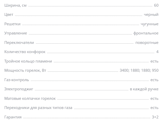The height and width of the screenshot is (123, 163).
Task: Click the burner power values "3400; 1880; 1880; 950"
Action: (x=139, y=70)
